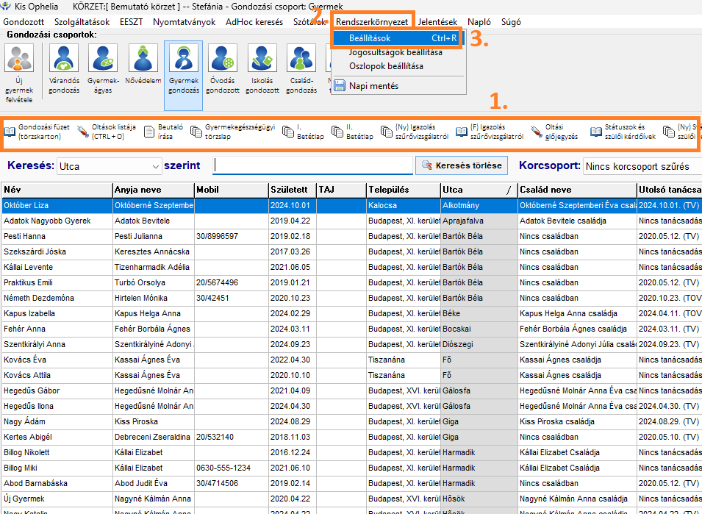Viewport: 702px width, 514px height.
Task: Click into the search text field
Action: pos(312,166)
